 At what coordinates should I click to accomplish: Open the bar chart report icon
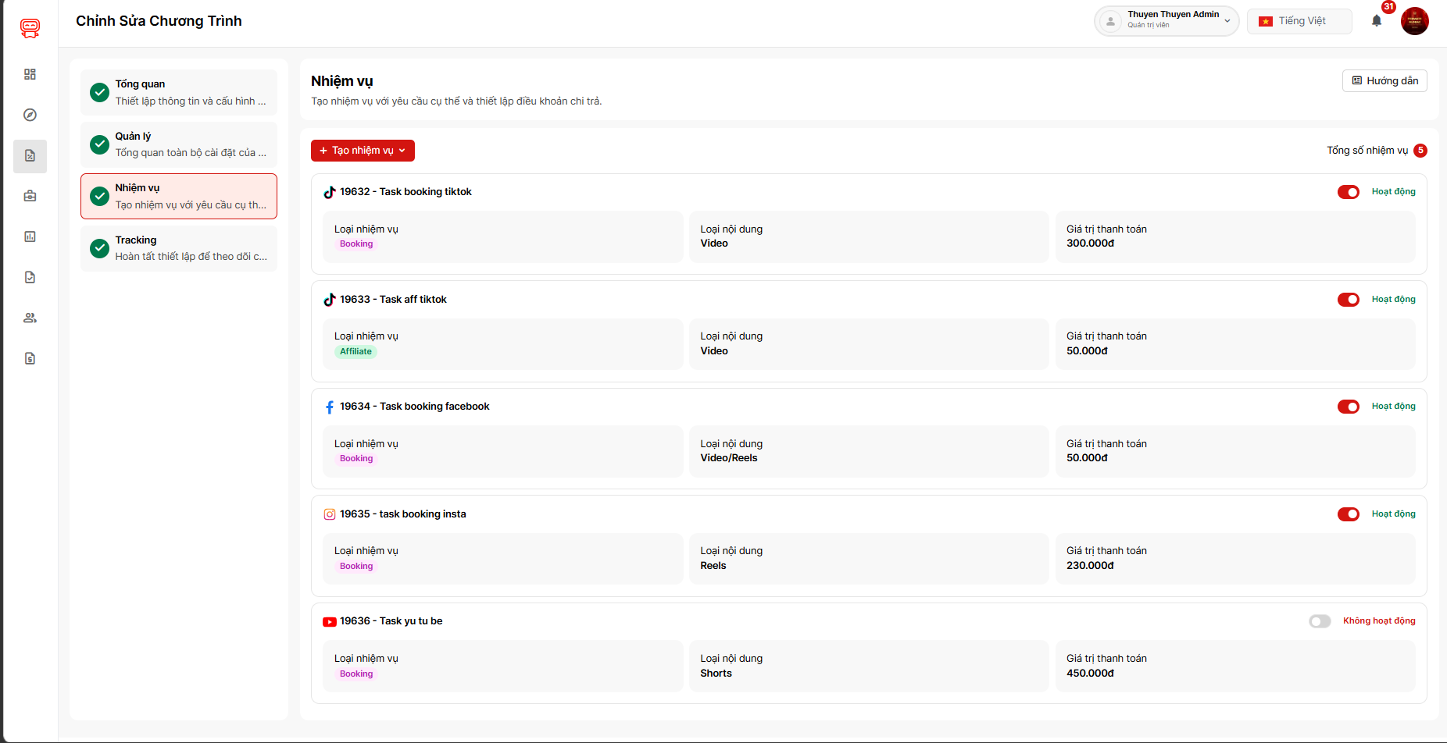coord(30,236)
